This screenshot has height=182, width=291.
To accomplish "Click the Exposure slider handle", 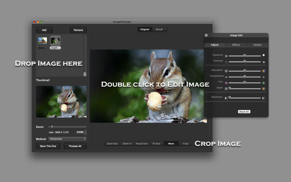I will 244,56.
